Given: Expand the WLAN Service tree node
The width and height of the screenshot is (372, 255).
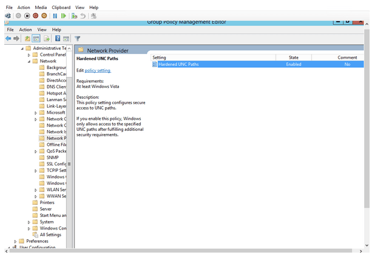Looking at the screenshot, I should tap(36, 190).
